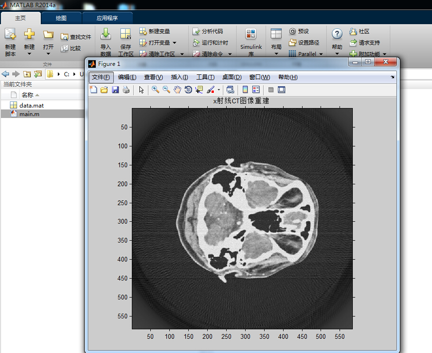The width and height of the screenshot is (432, 353).
Task: Open the View (查看) menu in Figure 1
Action: (154, 77)
